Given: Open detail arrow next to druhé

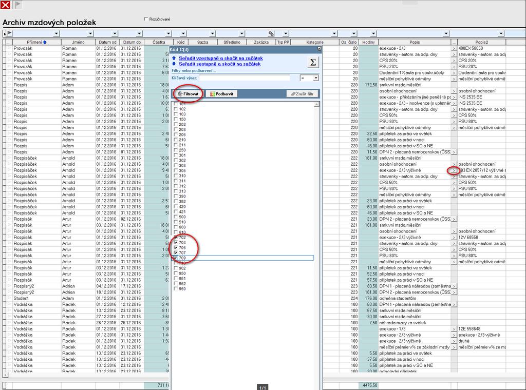Looking at the screenshot, I should (454, 341).
